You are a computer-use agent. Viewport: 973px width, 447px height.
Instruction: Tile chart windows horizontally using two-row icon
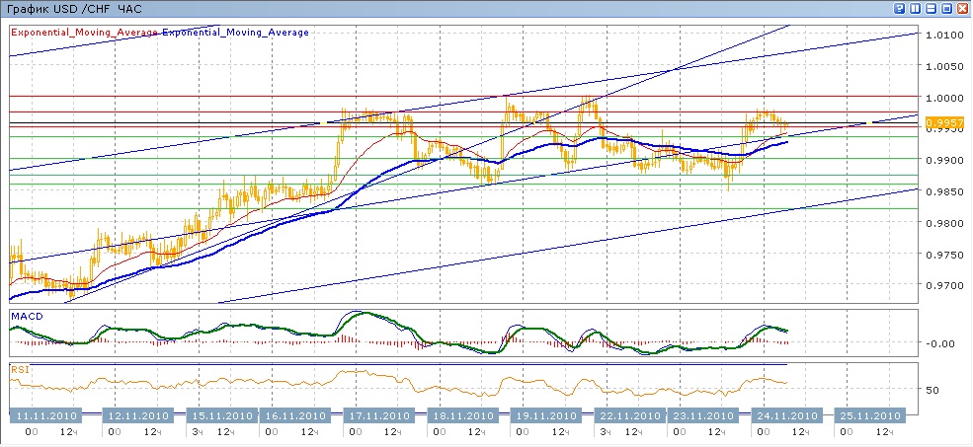point(931,8)
